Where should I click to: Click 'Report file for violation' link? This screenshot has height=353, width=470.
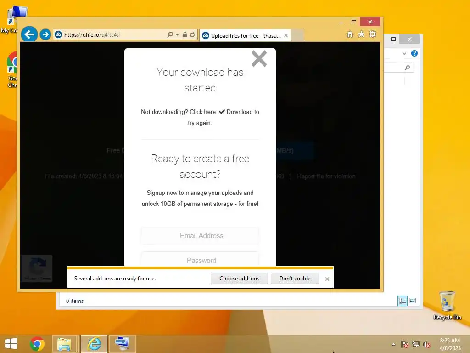tap(326, 176)
